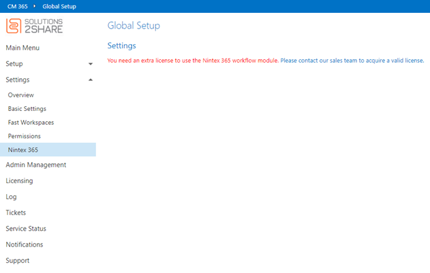
Task: Click the red Nintex license warning text
Action: [193, 61]
